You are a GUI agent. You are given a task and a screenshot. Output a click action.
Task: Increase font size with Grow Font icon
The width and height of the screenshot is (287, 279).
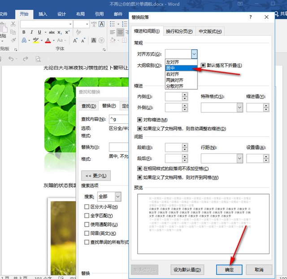pyautogui.click(x=75, y=40)
